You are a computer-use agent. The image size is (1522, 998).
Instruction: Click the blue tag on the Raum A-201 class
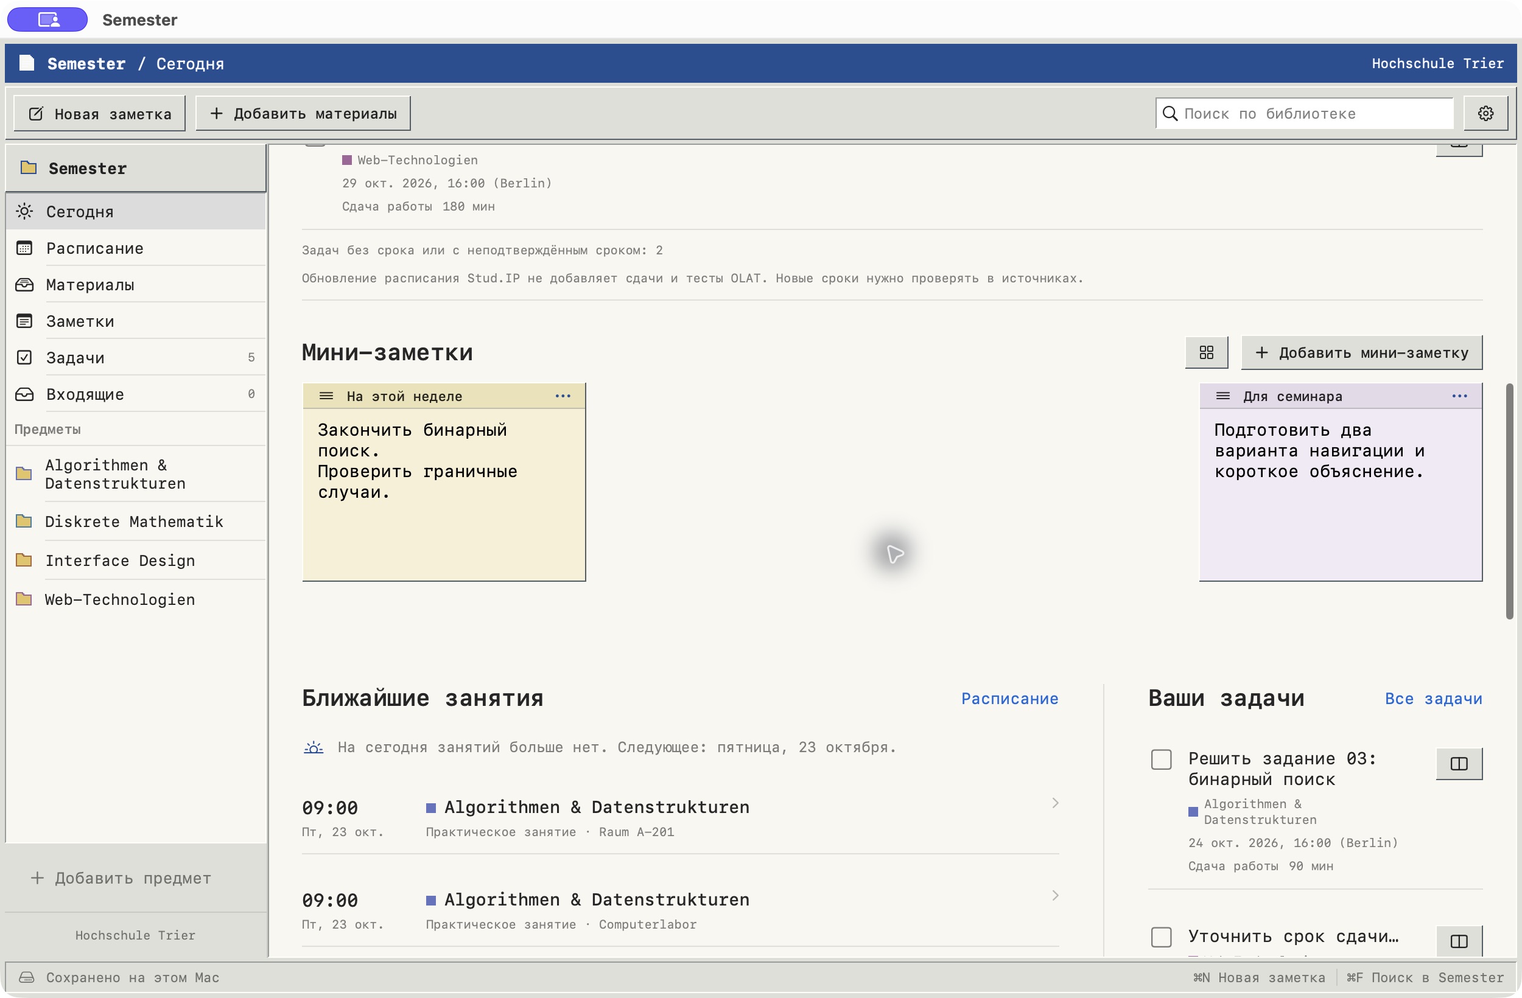(431, 808)
